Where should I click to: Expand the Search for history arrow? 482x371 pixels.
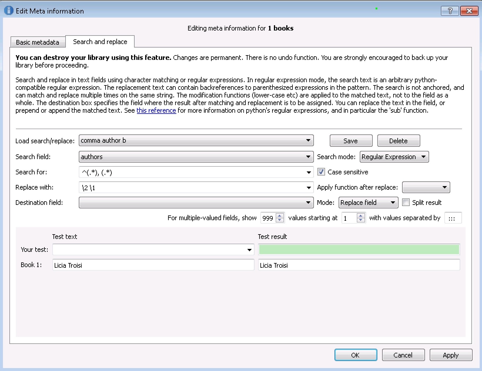click(309, 172)
